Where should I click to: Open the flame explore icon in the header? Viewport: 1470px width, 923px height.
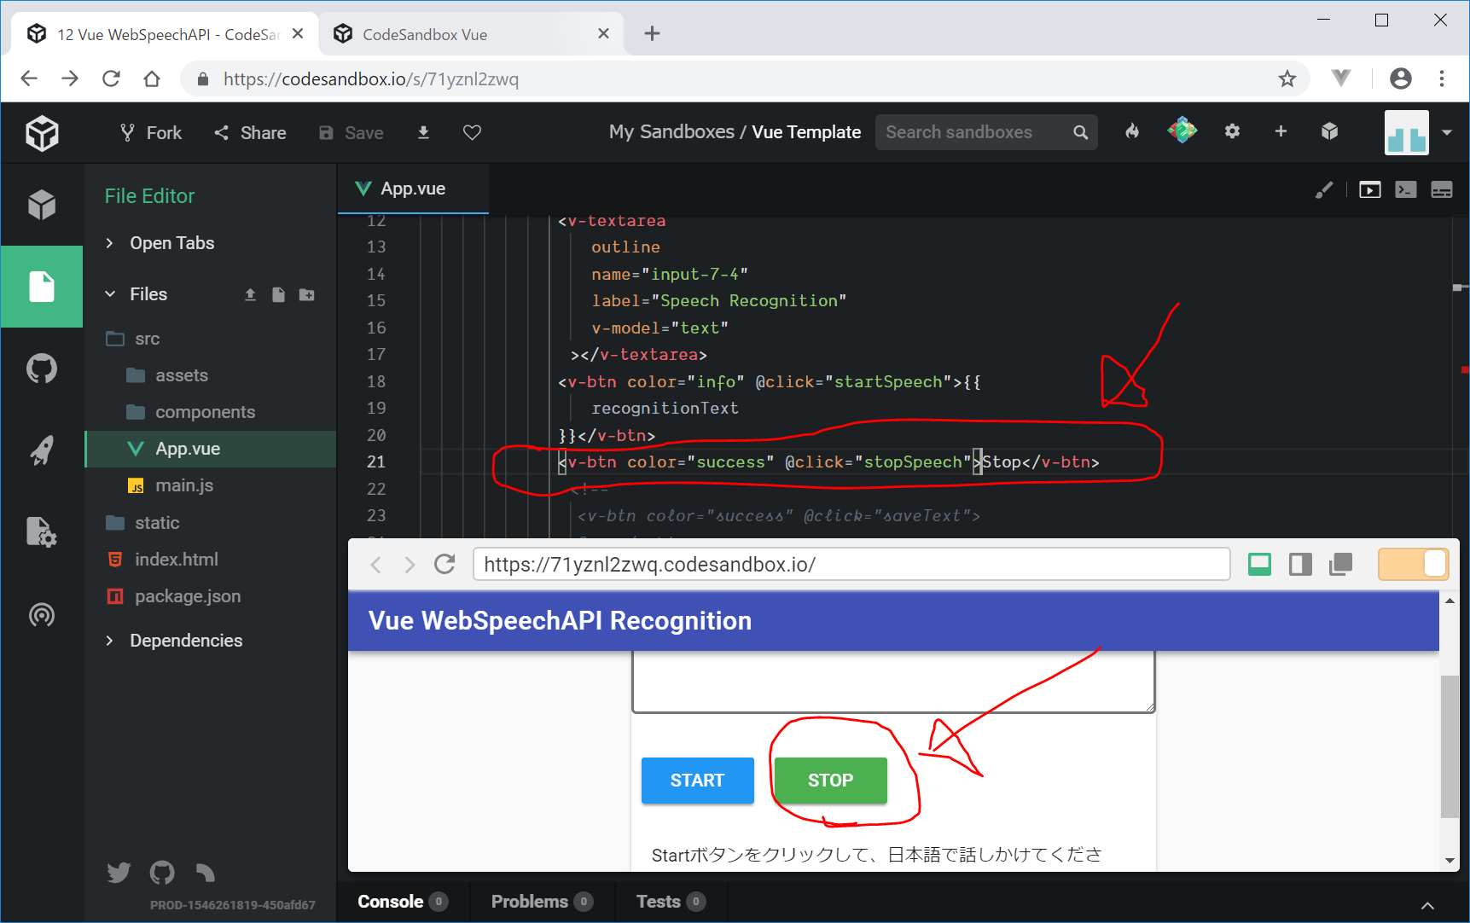(x=1132, y=131)
